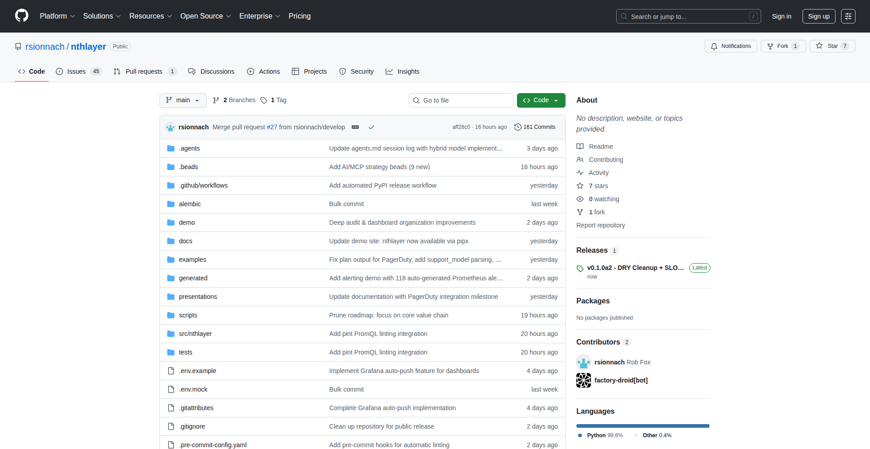870x449 pixels.
Task: Expand the commit message ellipsis icon
Action: [355, 128]
